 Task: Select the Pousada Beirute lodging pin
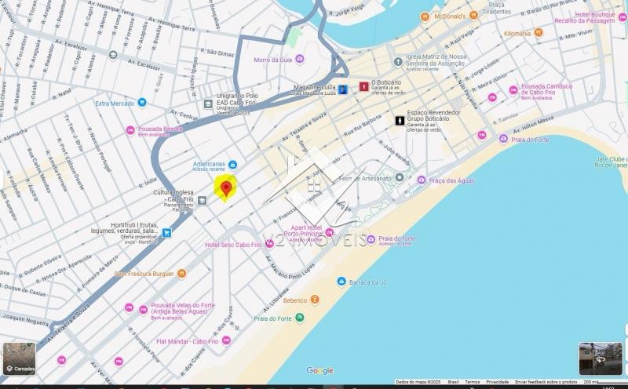click(x=130, y=130)
